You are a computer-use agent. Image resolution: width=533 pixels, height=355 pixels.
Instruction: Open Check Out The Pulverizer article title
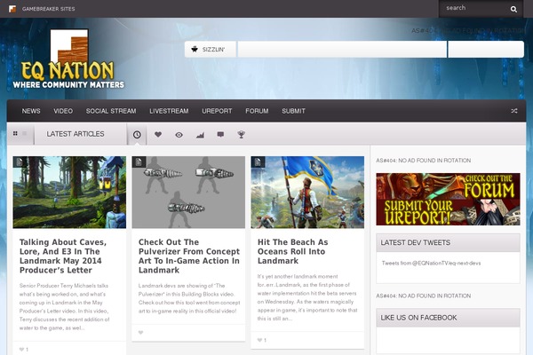pyautogui.click(x=189, y=256)
